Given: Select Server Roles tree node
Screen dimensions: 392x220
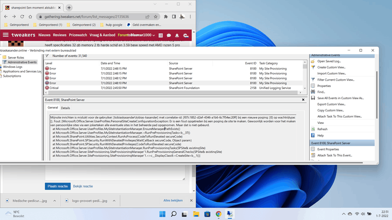Looking at the screenshot, I should click(16, 57).
